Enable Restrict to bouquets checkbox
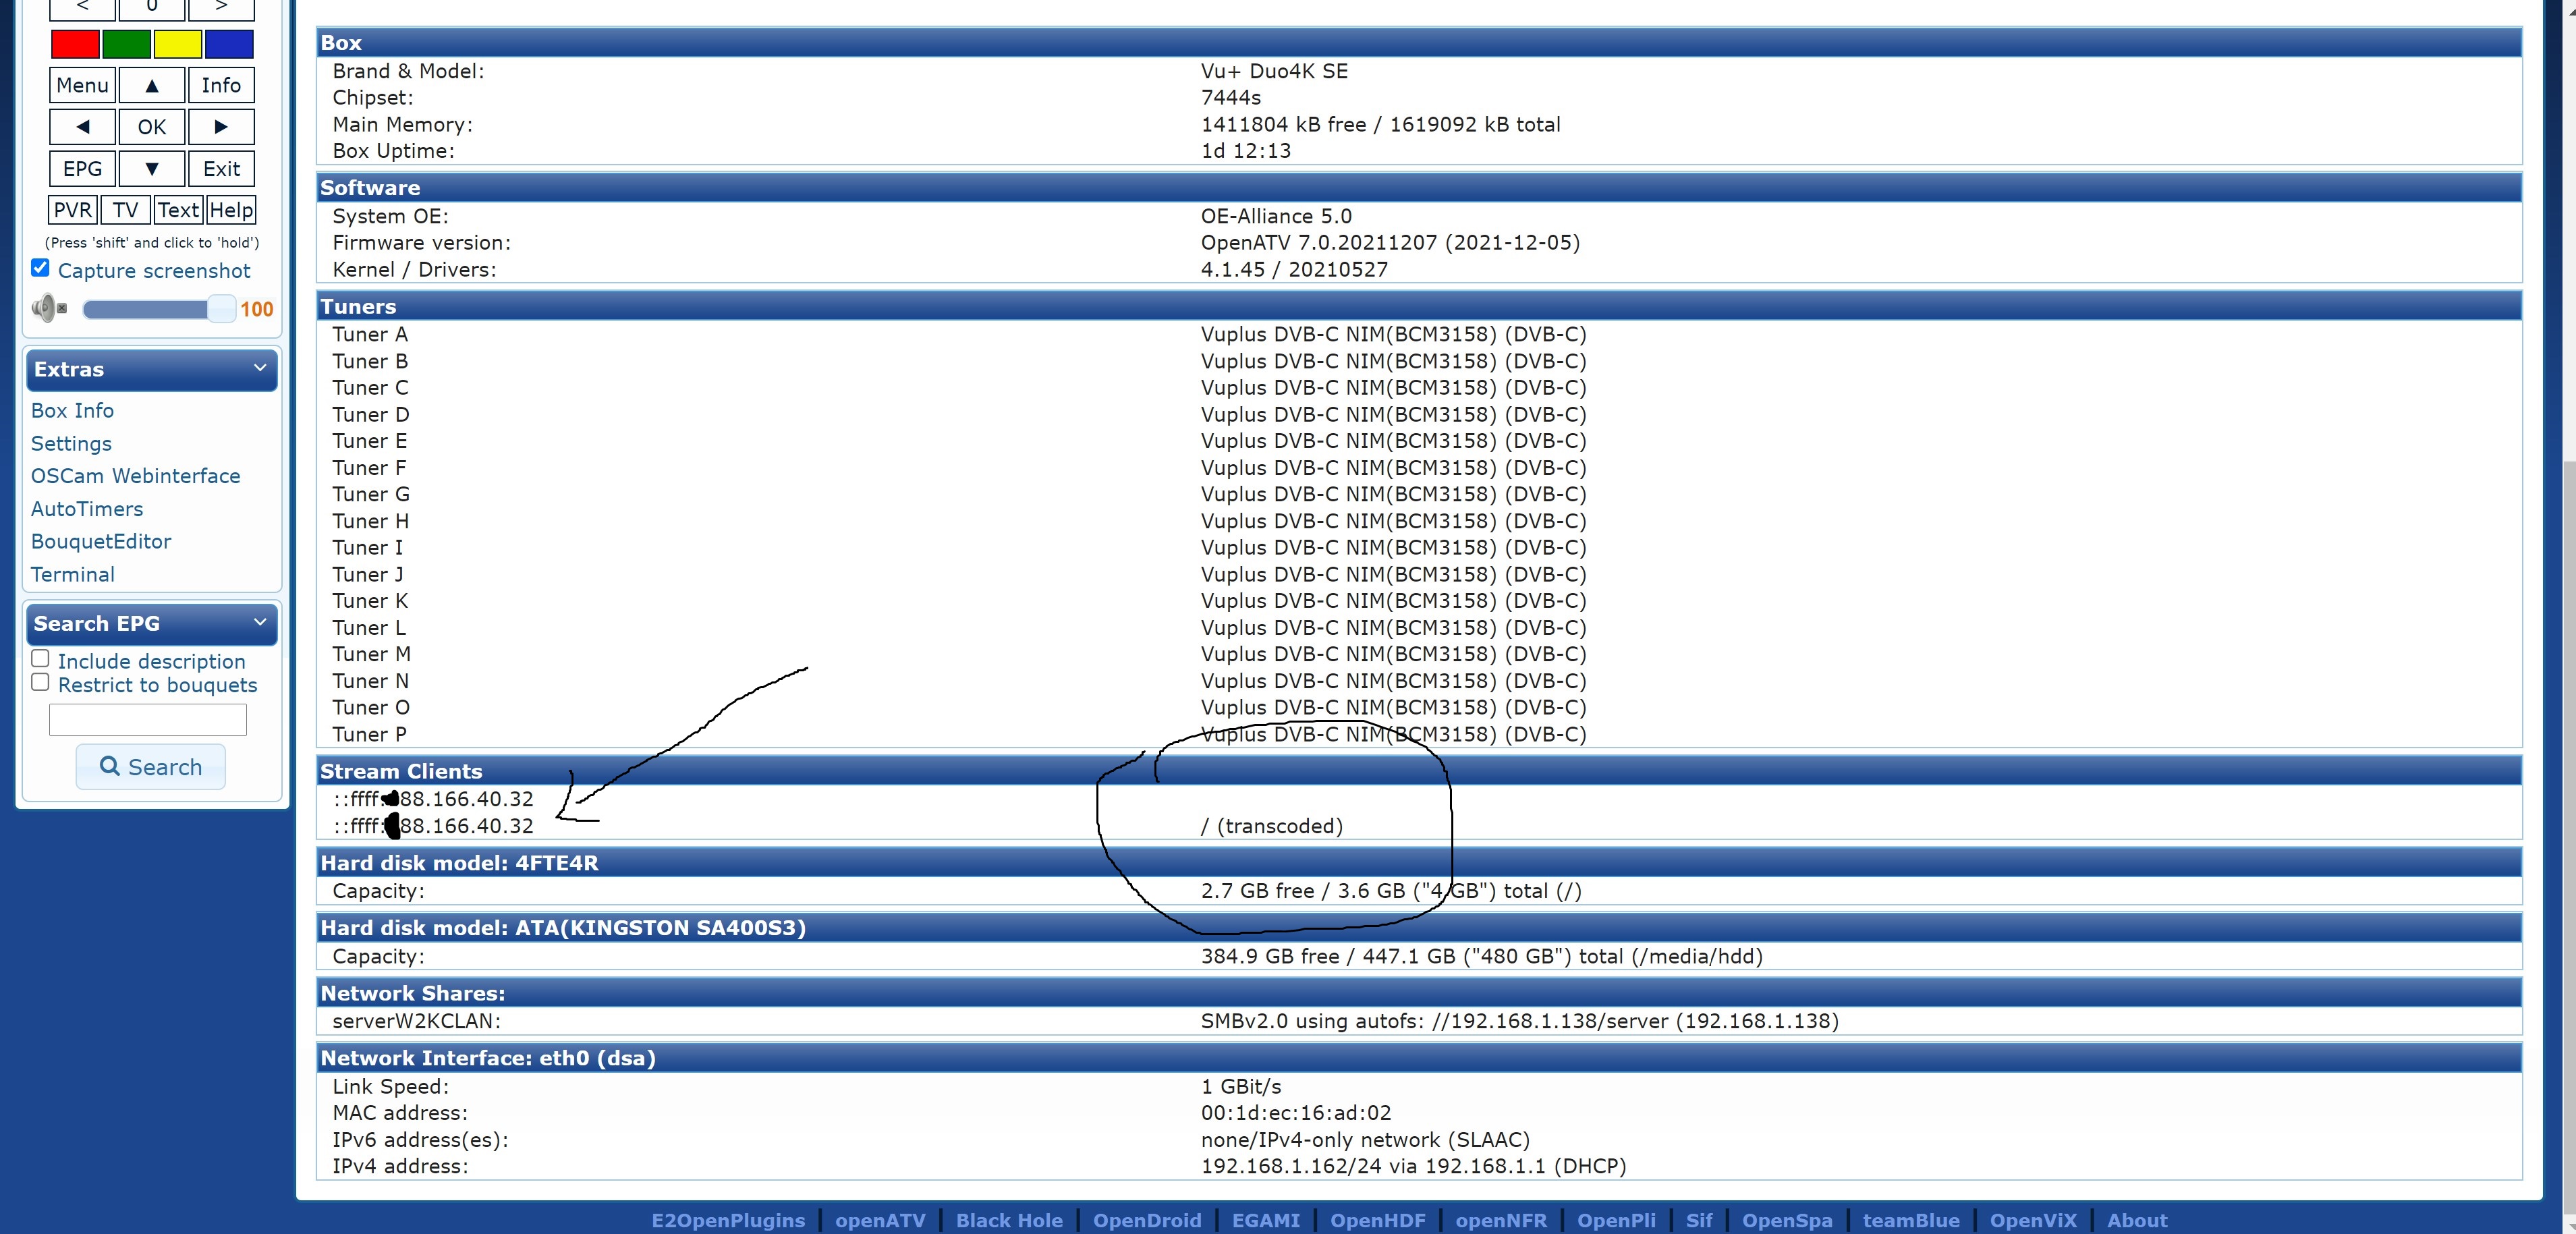This screenshot has height=1234, width=2576. [40, 682]
